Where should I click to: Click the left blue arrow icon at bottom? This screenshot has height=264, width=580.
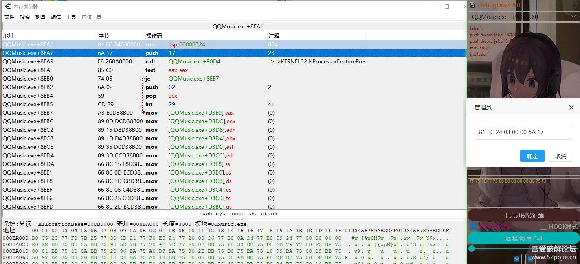tap(516, 258)
